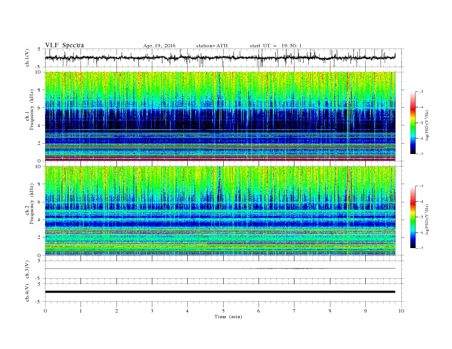This screenshot has height=349, width=452.
Task: Click the ch.1 spectrogram PSD color bar
Action: (413, 123)
